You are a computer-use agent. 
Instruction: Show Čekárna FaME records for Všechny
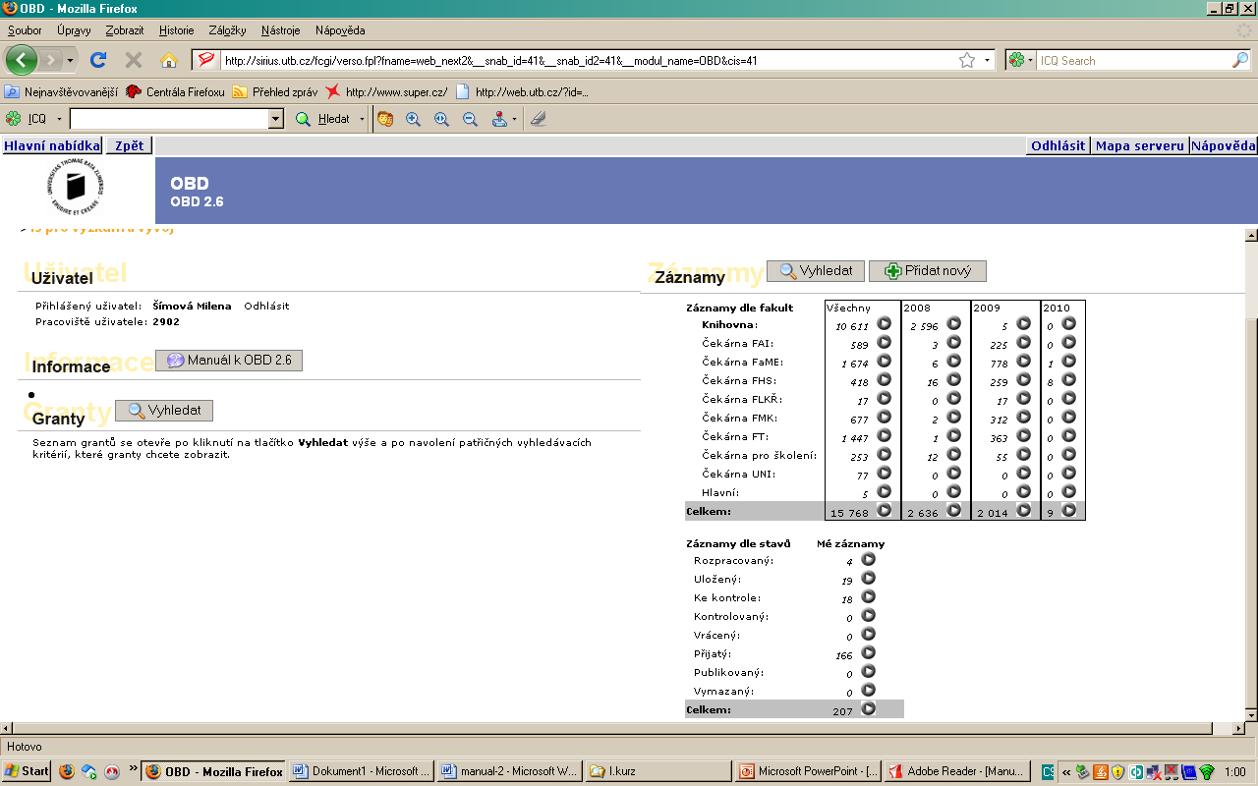[884, 361]
